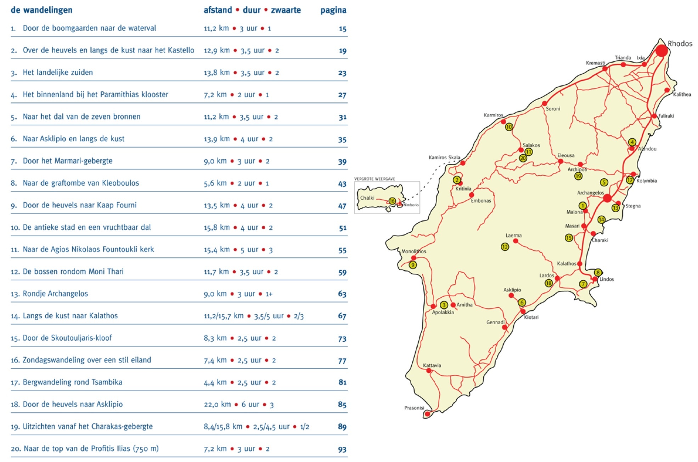
Task: Click walk marker 10 near Karmiros
Action: (x=509, y=127)
